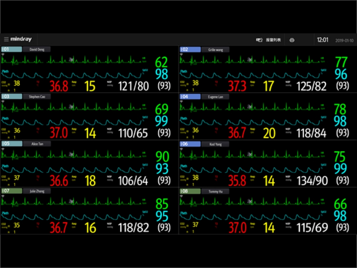Select David Deng patient name label
357x268 pixels.
coord(36,49)
